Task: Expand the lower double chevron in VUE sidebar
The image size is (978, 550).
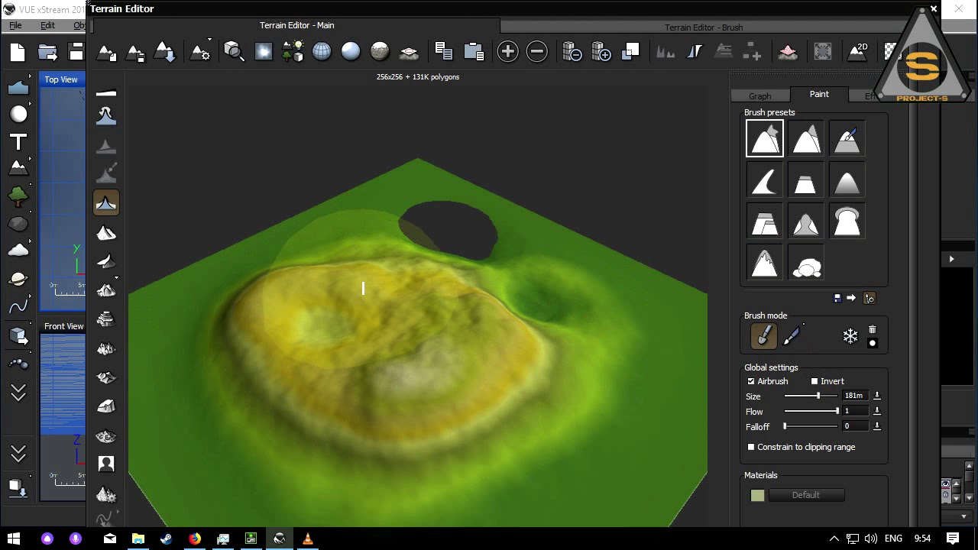Action: coord(18,454)
